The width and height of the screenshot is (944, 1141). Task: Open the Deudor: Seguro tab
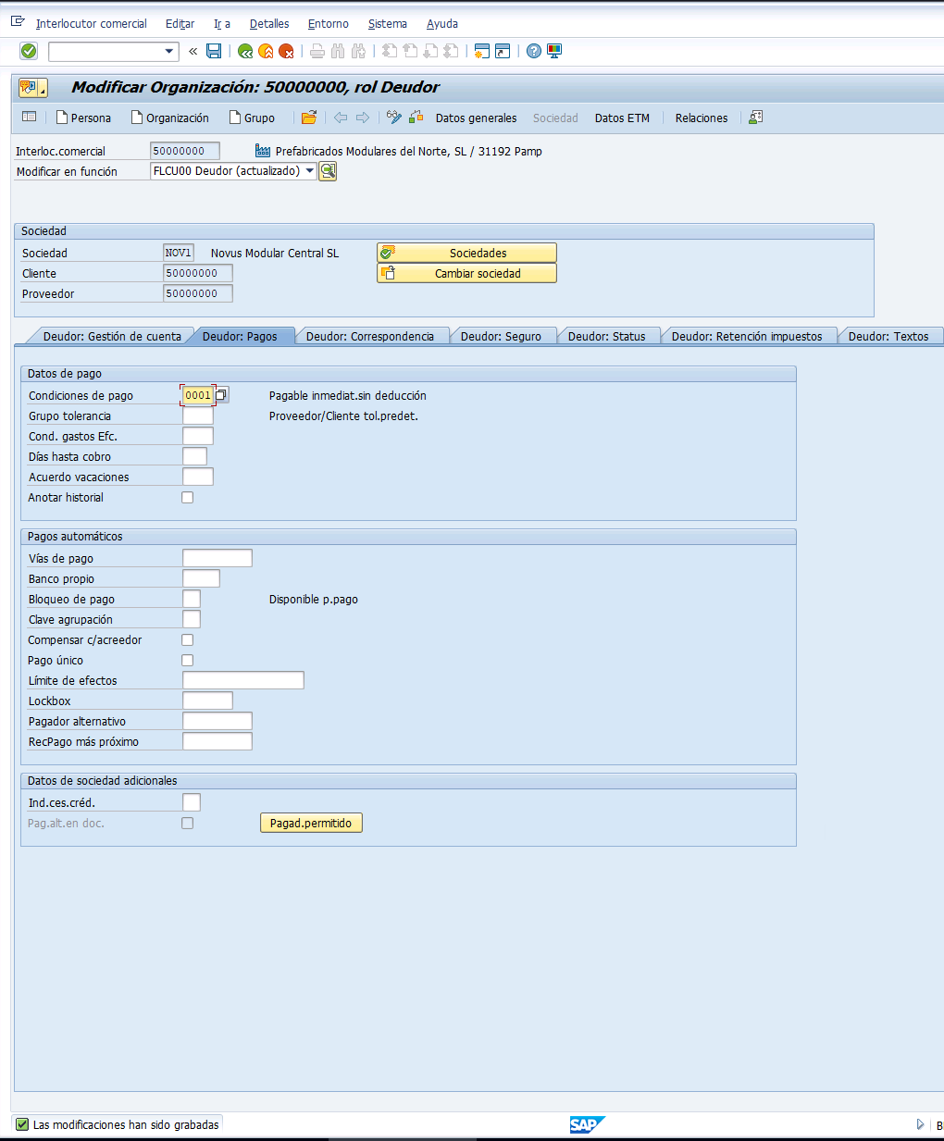(501, 337)
